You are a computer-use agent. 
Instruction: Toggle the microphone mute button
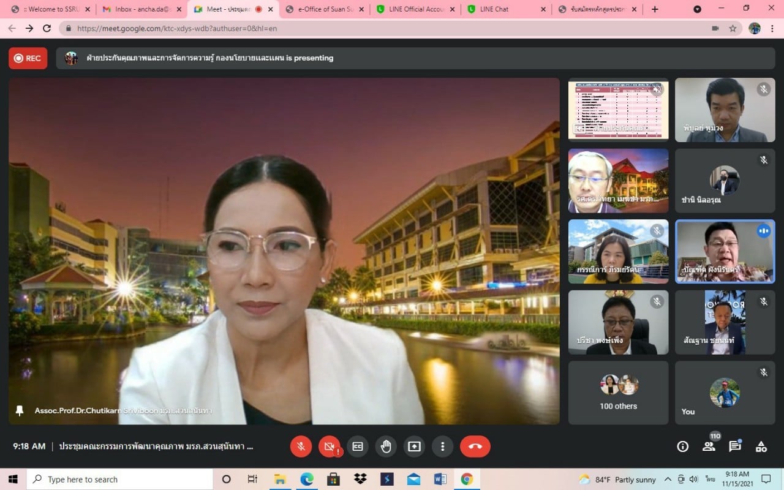[x=301, y=447]
